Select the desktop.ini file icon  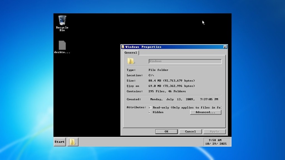pos(62,46)
